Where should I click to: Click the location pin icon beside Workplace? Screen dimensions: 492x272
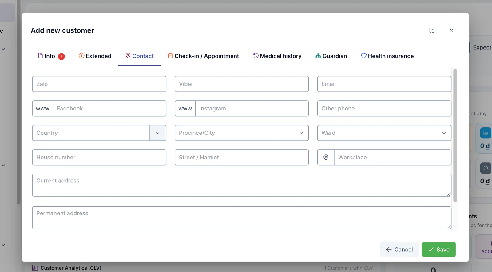326,157
